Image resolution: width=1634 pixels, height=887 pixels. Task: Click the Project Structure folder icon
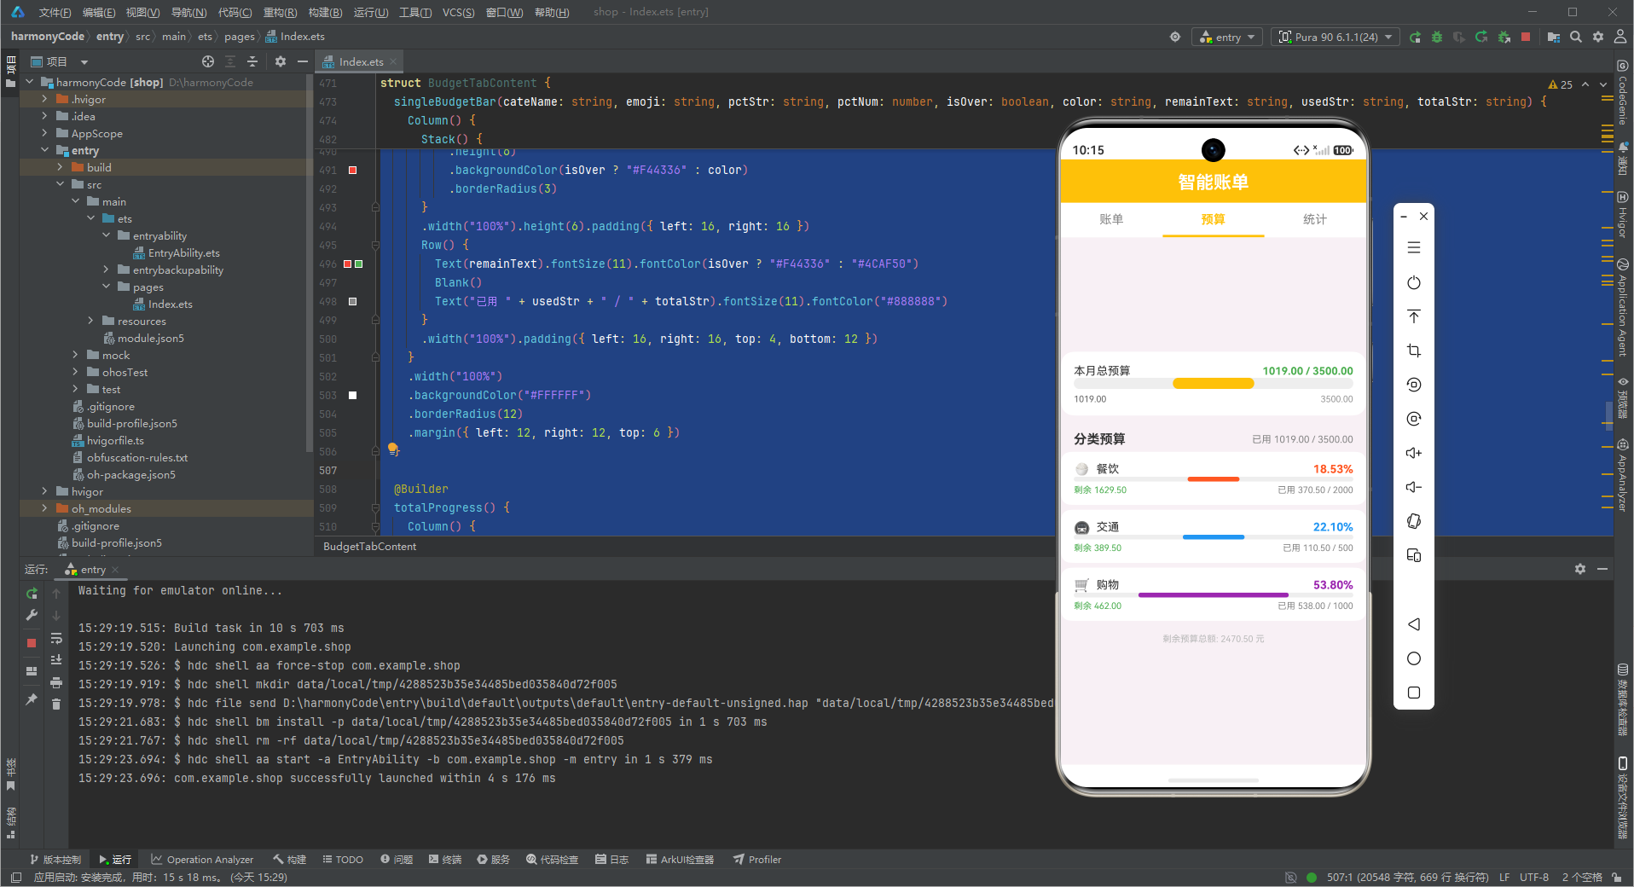1554,37
